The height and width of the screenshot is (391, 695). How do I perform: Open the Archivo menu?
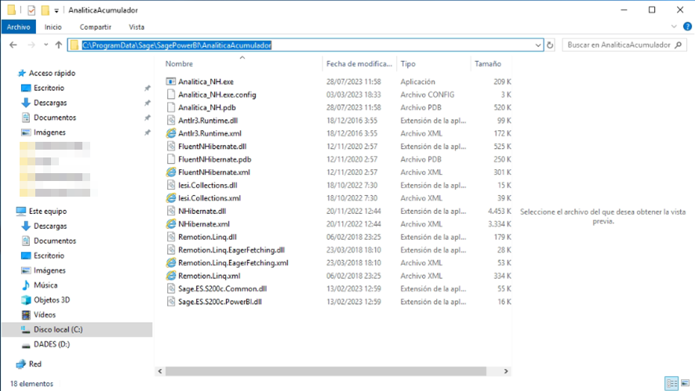coord(19,27)
